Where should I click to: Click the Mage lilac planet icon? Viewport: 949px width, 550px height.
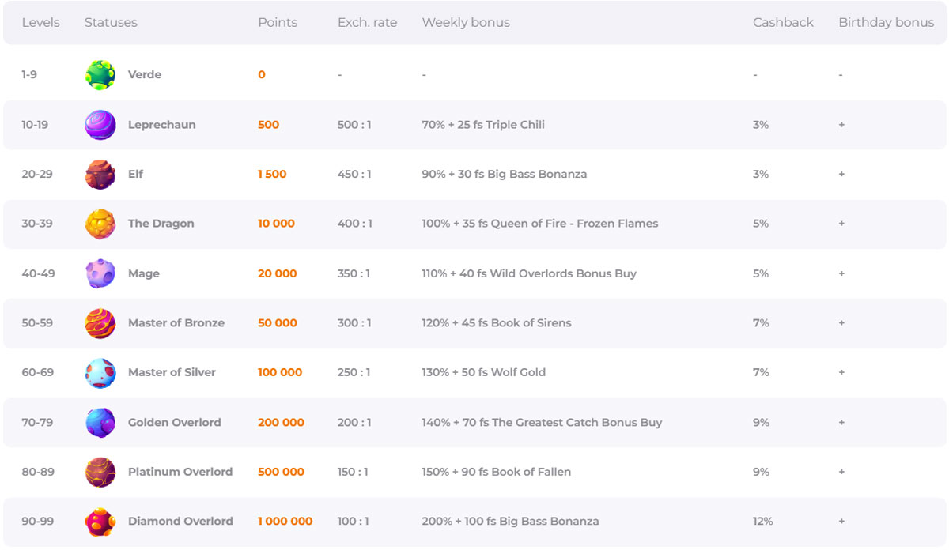[x=100, y=273]
